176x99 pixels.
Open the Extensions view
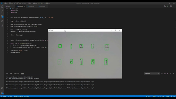(x=2, y=26)
